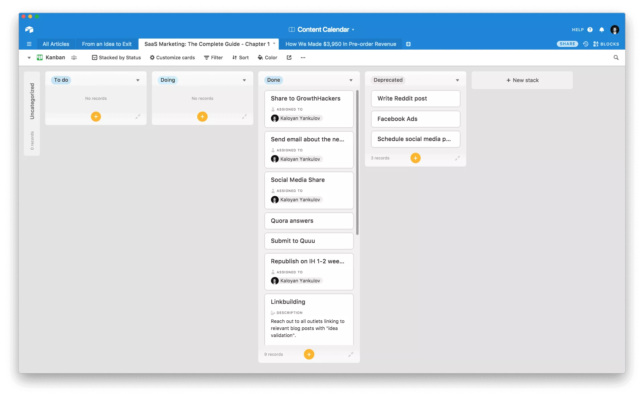Select the 'All Articles' tab
This screenshot has width=644, height=398.
(56, 44)
